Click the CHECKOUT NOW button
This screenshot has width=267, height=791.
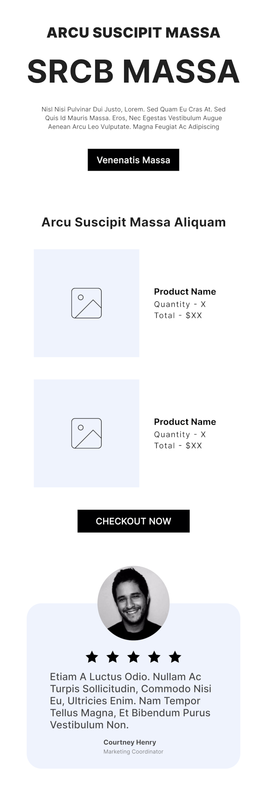133,521
